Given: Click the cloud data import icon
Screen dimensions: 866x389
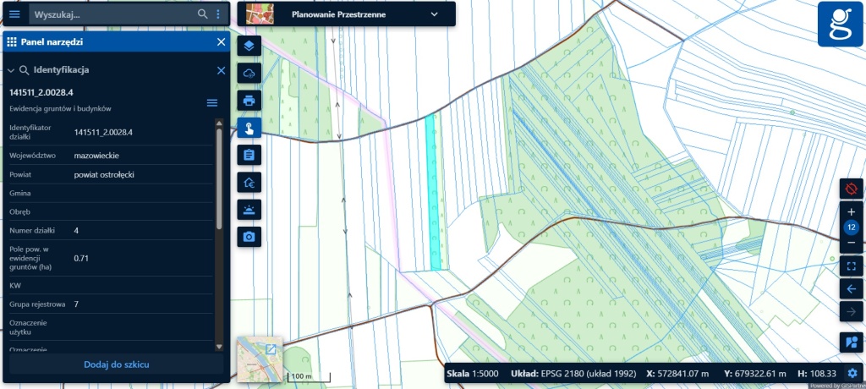Looking at the screenshot, I should click(x=249, y=73).
